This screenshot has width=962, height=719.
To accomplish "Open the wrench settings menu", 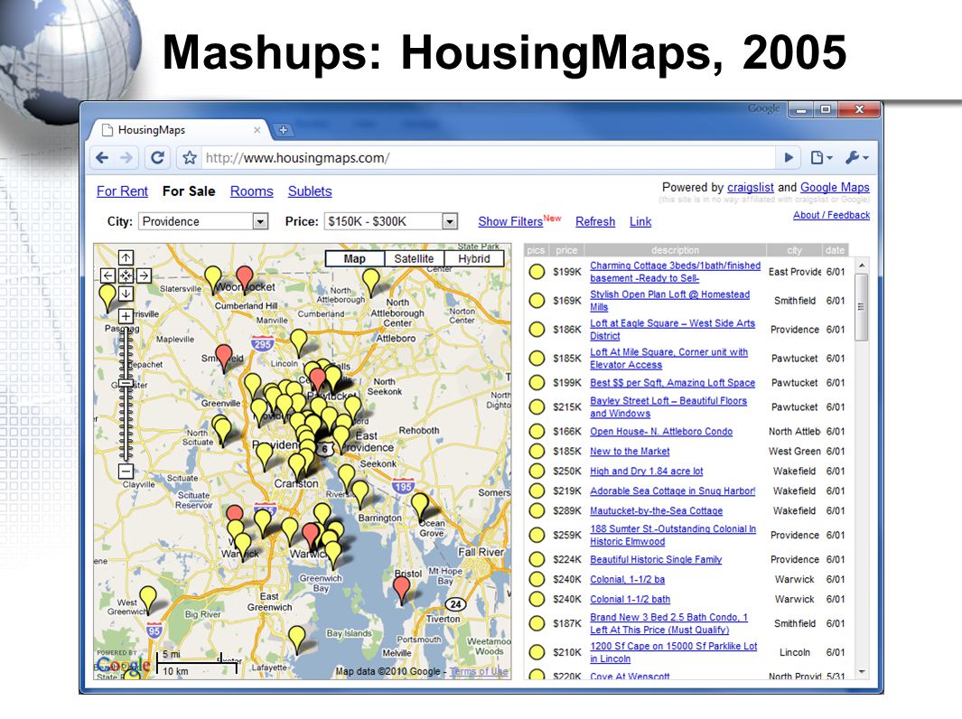I will [856, 158].
